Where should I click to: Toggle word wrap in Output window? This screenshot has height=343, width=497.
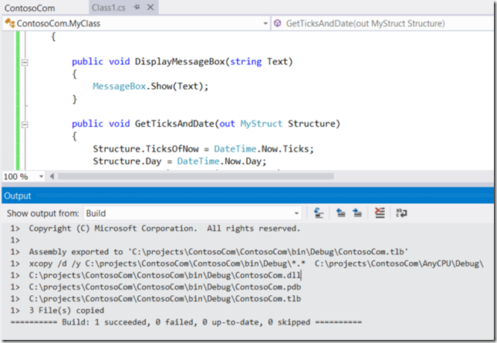(x=401, y=213)
